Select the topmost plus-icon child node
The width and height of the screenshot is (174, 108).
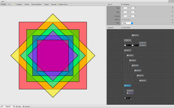point(130,55)
